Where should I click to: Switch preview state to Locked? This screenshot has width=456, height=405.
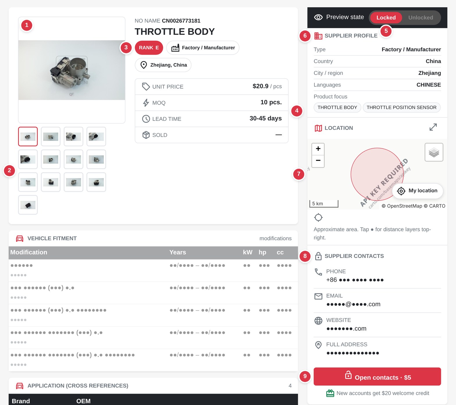[386, 17]
